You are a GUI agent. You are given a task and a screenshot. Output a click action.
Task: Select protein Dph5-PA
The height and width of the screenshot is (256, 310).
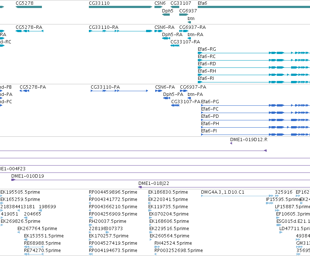173,94
